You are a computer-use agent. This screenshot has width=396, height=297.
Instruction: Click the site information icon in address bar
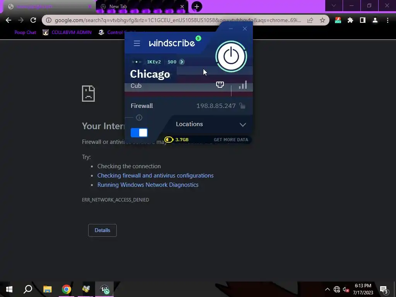[x=49, y=20]
